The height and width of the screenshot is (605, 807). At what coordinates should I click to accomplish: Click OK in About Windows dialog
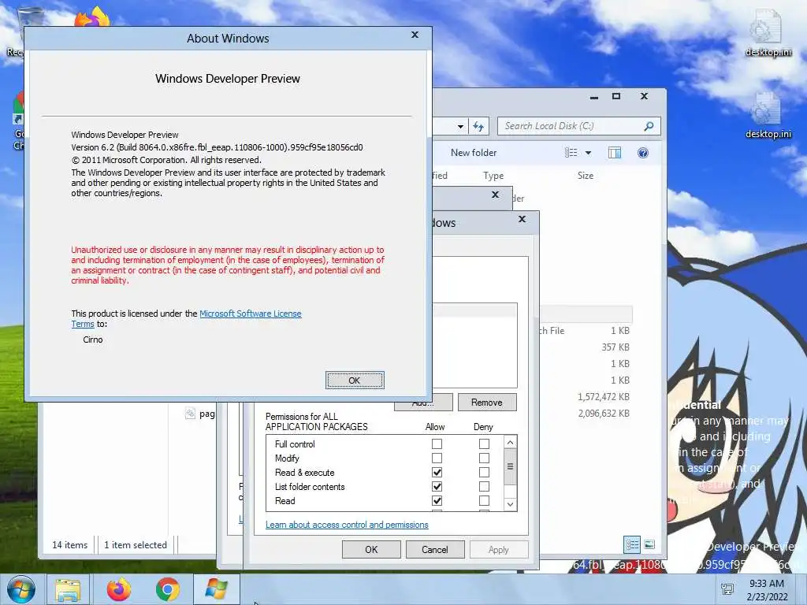pos(355,380)
